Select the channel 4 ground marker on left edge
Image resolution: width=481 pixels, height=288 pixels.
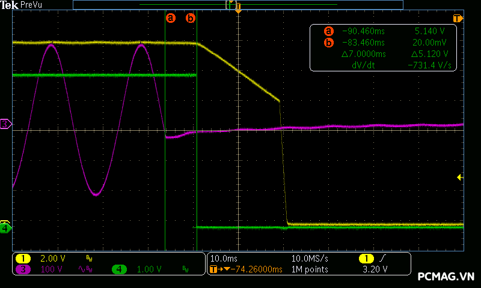point(5,227)
